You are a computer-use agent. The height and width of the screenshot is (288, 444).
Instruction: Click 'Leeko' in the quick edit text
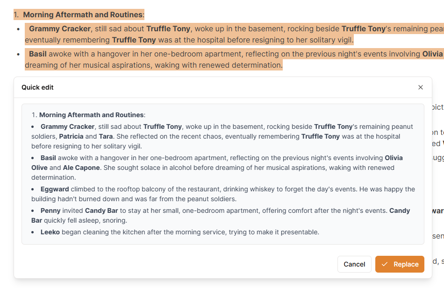[x=50, y=232]
